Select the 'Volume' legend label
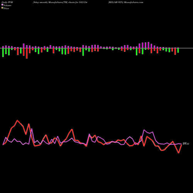This screenshot has height=193, width=193. click(x=7, y=5)
